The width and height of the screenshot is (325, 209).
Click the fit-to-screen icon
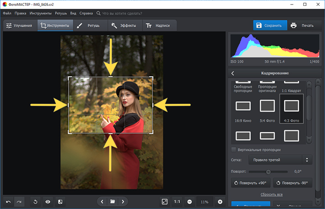165,202
